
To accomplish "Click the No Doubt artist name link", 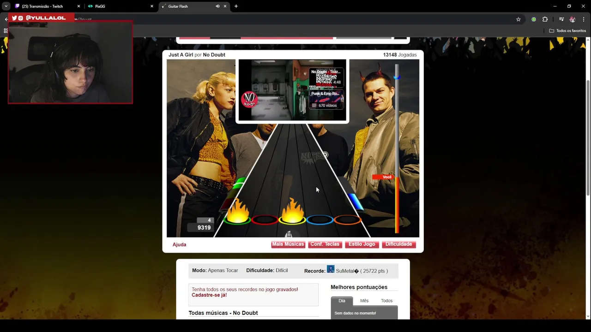I will [x=214, y=55].
